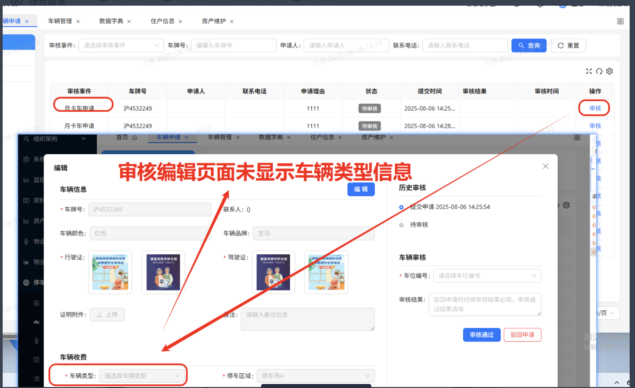The image size is (635, 388).
Task: Close the 数据字典 tab with its X icon
Action: pos(129,21)
